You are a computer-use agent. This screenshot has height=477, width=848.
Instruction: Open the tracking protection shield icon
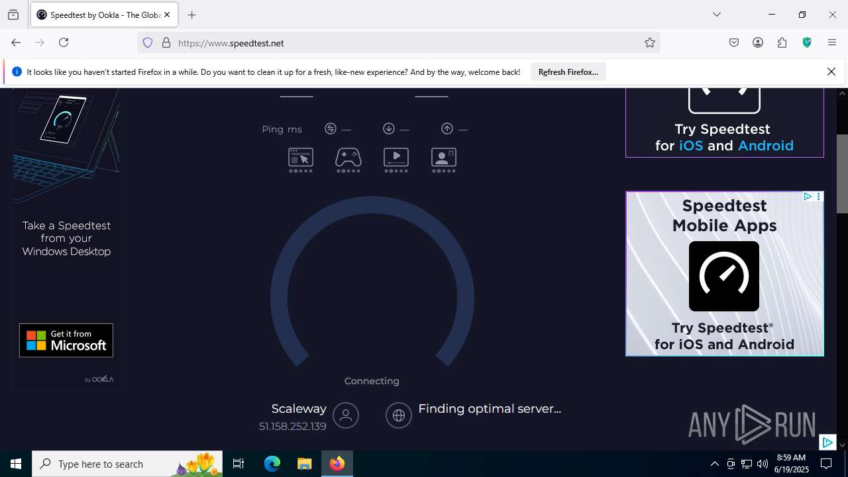[148, 42]
